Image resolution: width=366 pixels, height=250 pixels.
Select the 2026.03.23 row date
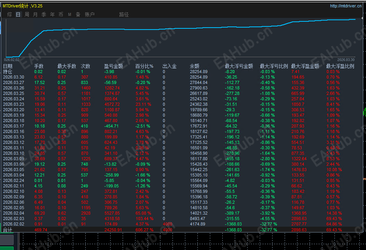pos(14,104)
